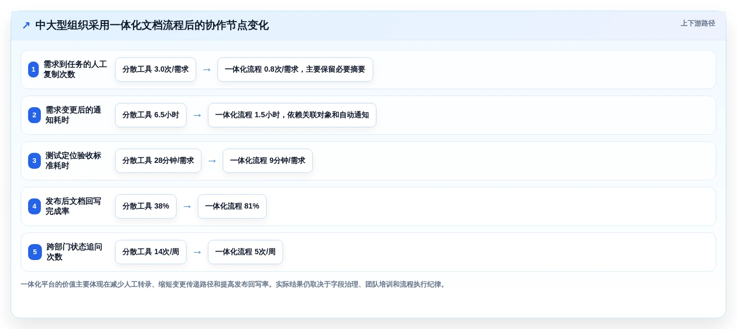Click the 上下游路径 label
Image resolution: width=737 pixels, height=329 pixels.
click(x=698, y=23)
